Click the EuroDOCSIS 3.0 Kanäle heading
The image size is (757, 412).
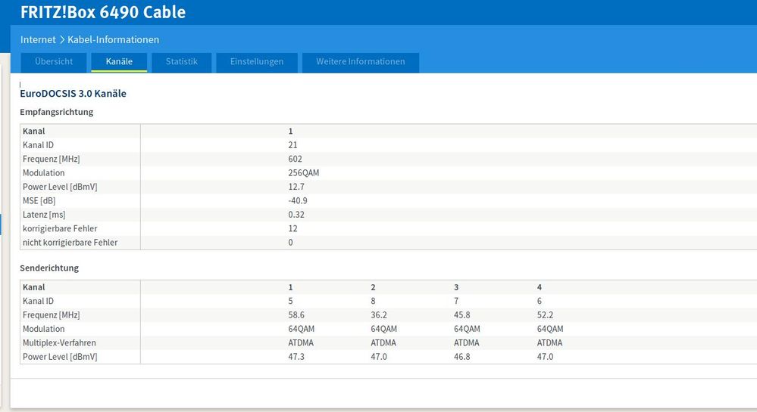pos(73,94)
